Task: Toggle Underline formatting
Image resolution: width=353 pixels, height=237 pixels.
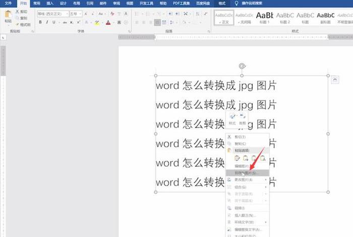Action: 54,22
